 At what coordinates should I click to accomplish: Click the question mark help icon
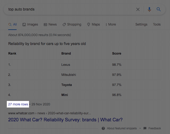coord(103,128)
